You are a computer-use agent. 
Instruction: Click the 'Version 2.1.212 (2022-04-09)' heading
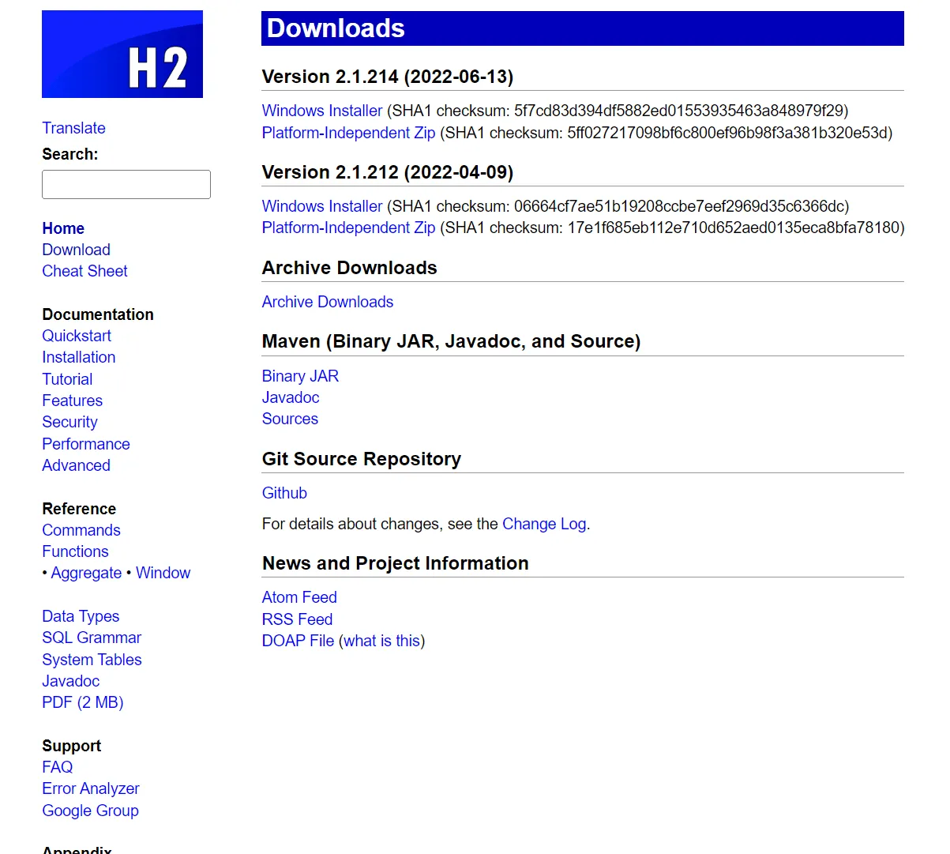coord(388,172)
